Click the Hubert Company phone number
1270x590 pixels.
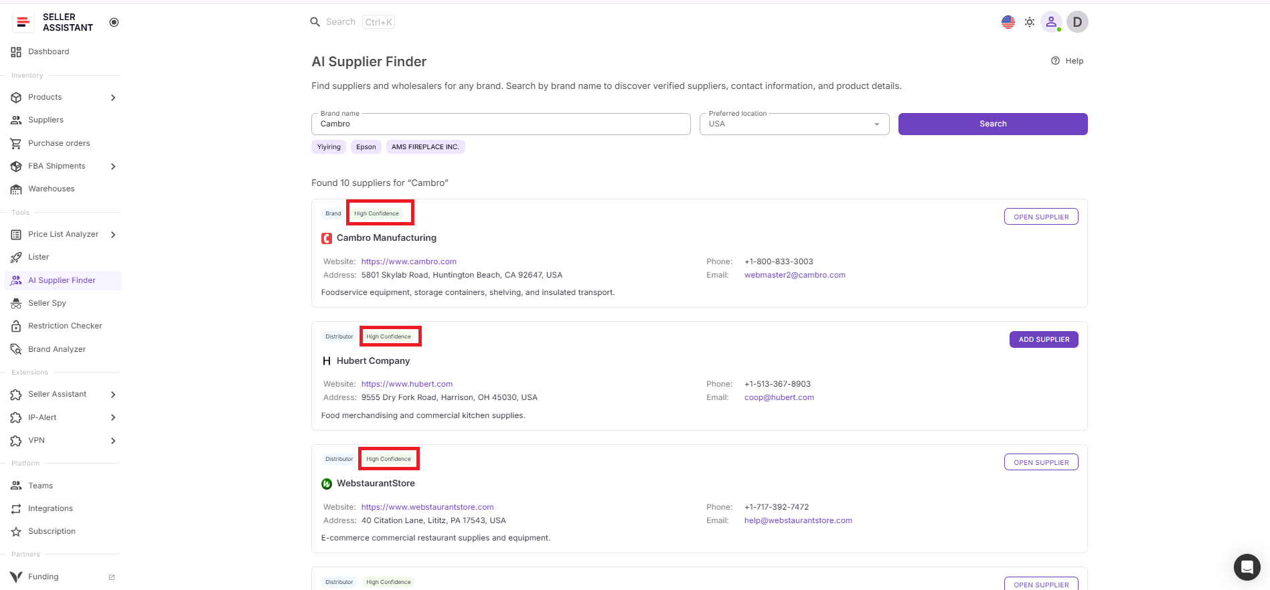[777, 384]
